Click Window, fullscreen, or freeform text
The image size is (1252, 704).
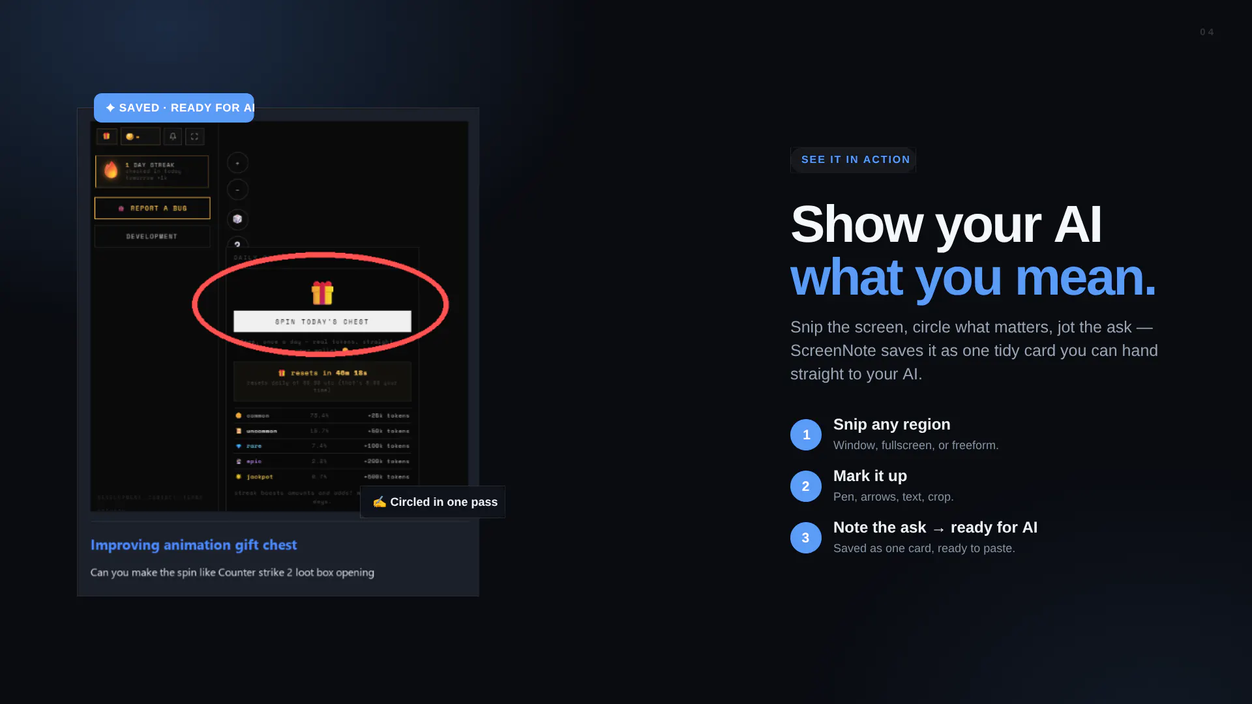click(x=916, y=445)
